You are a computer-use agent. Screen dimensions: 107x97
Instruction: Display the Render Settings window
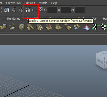coord(28,10)
